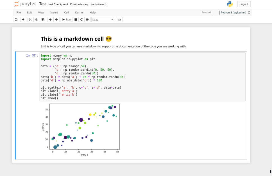Open the cell type dropdown showing Code
This screenshot has width=272, height=176.
[x=103, y=20]
